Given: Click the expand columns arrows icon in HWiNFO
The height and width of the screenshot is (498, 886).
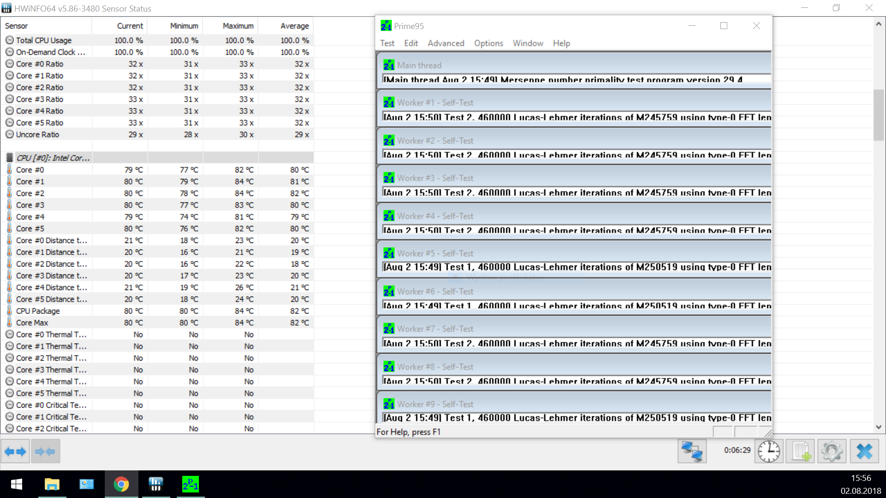Looking at the screenshot, I should point(15,451).
